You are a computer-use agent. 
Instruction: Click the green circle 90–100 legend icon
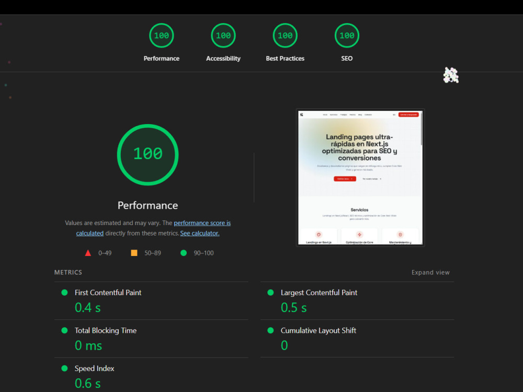[184, 253]
